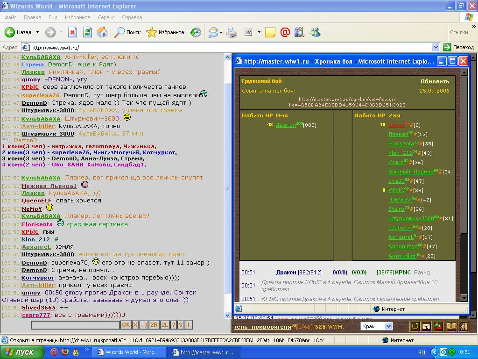Screen dimensions: 478x359
Task: Click the пуск Start button
Action: pyautogui.click(x=22, y=352)
